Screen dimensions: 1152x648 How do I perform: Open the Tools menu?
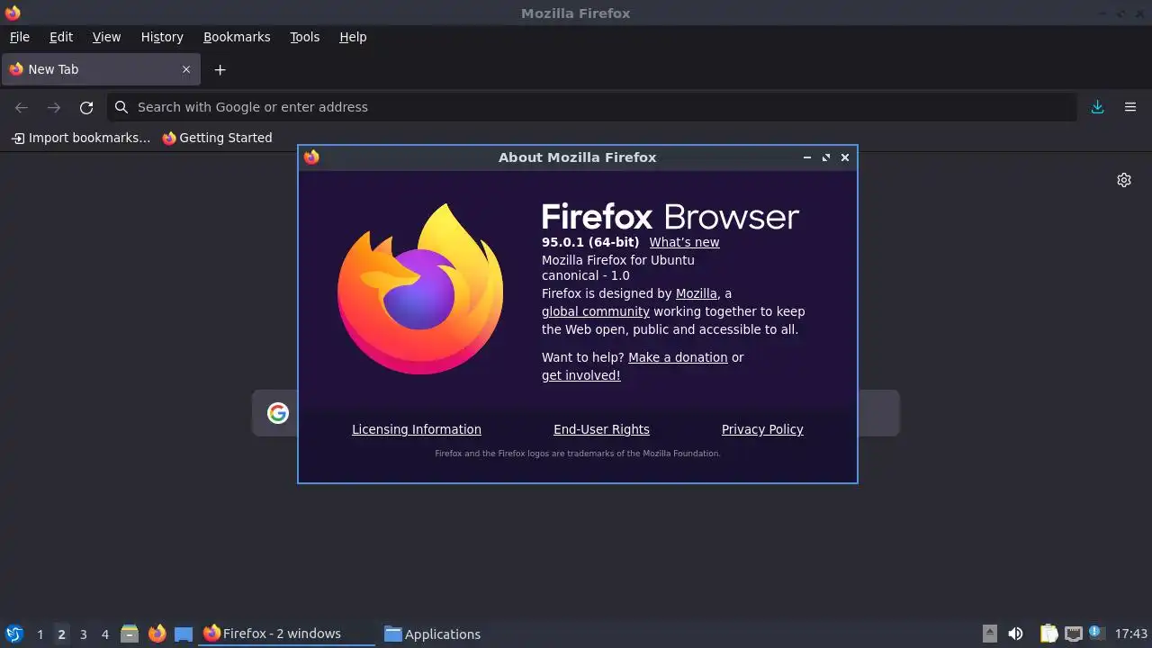click(304, 37)
